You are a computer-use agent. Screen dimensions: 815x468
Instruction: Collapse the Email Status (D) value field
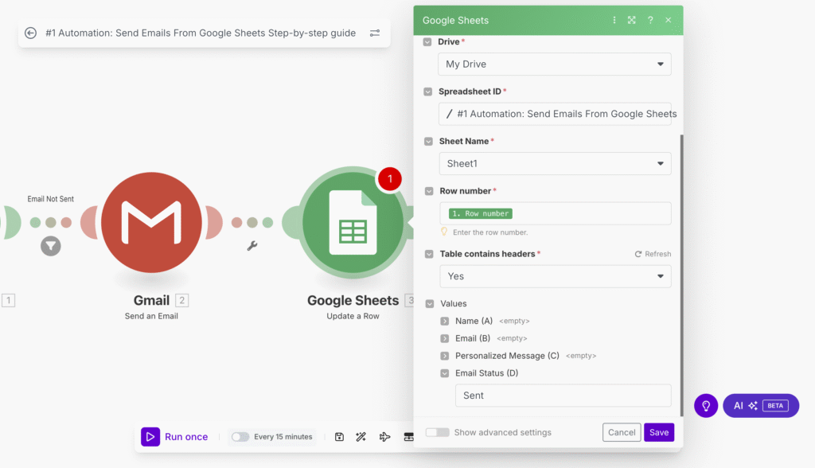point(444,373)
